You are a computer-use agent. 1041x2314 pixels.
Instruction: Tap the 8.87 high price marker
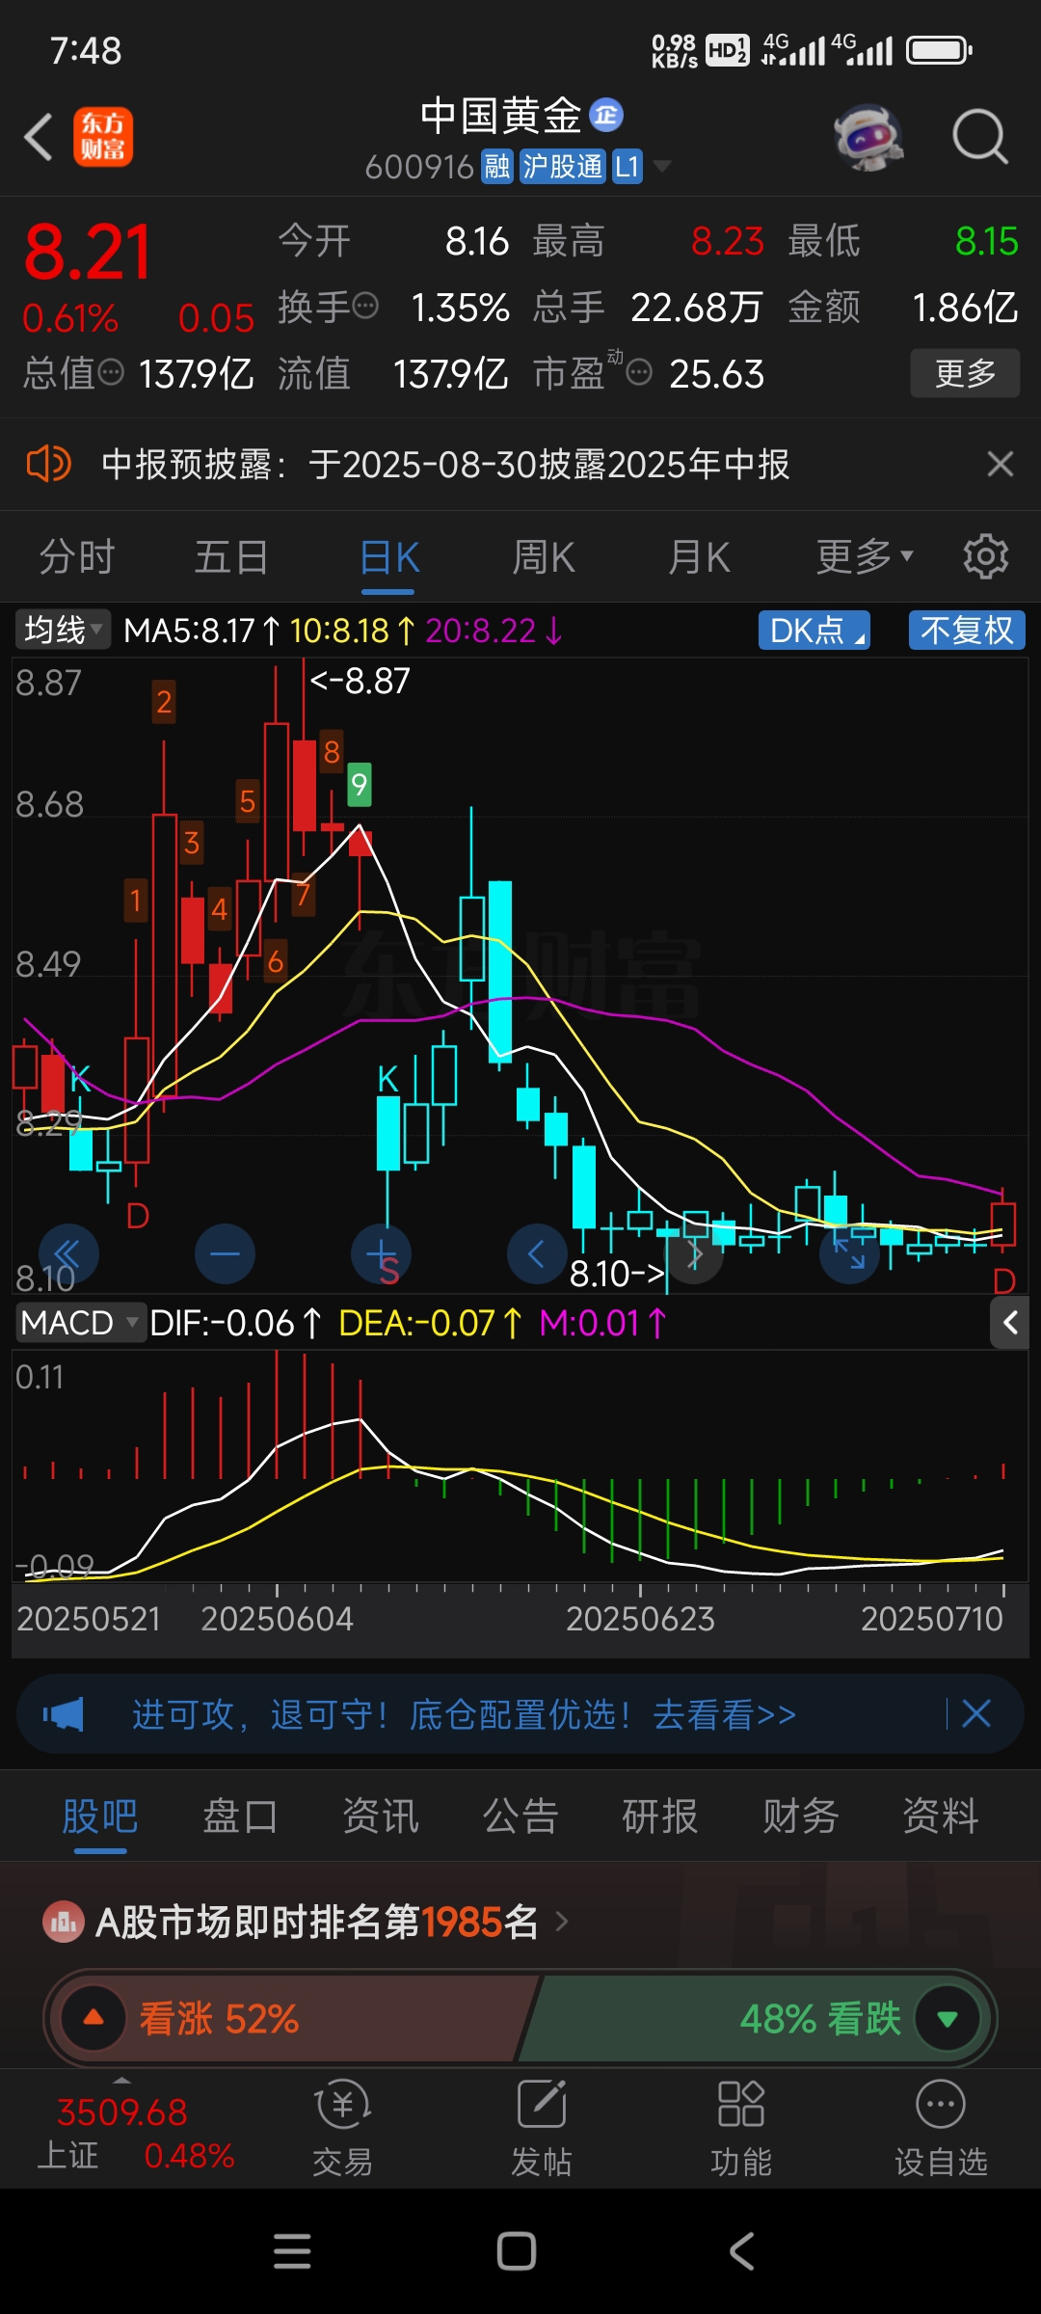tap(360, 681)
